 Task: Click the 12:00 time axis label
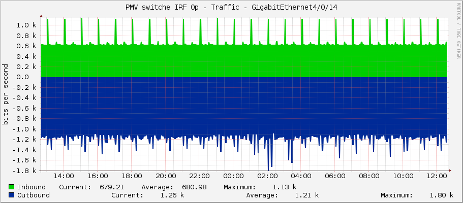[x=437, y=177]
